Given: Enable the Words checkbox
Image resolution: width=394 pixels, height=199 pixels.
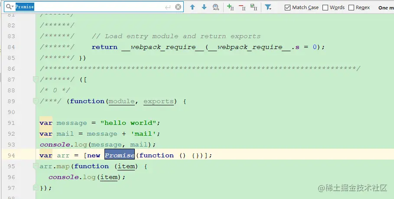Looking at the screenshot, I should pos(325,7).
